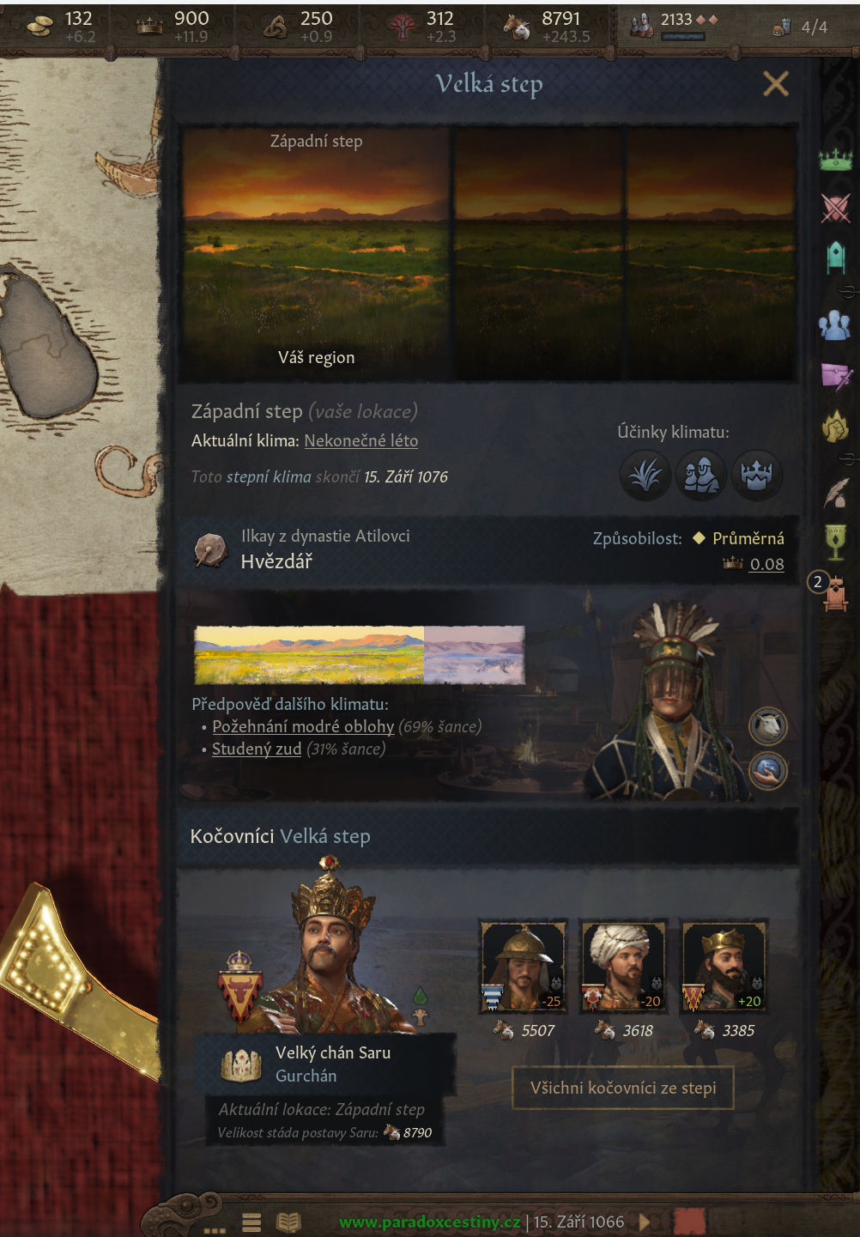Select the nomad portrait with herd 5507

click(523, 966)
